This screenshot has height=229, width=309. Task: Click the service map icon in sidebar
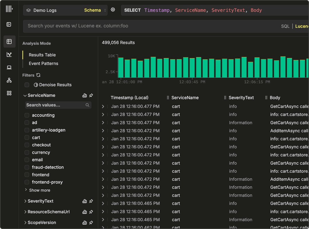pyautogui.click(x=9, y=80)
